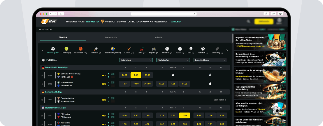The width and height of the screenshot is (323, 126).
Task: Click the browser share icon
Action: 266,14
